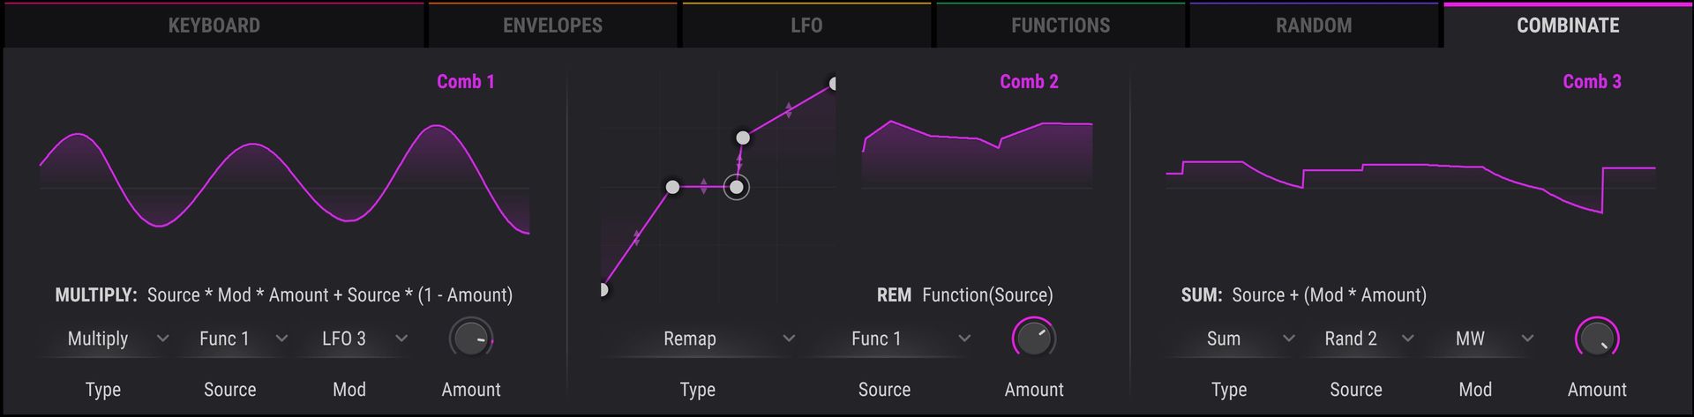Click the top-right endpoint of remap curve
The height and width of the screenshot is (417, 1694).
832,84
